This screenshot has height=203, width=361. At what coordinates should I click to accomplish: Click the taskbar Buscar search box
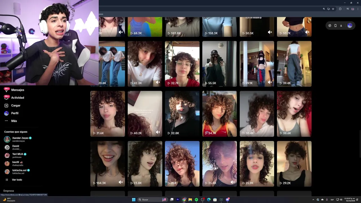pos(152,200)
